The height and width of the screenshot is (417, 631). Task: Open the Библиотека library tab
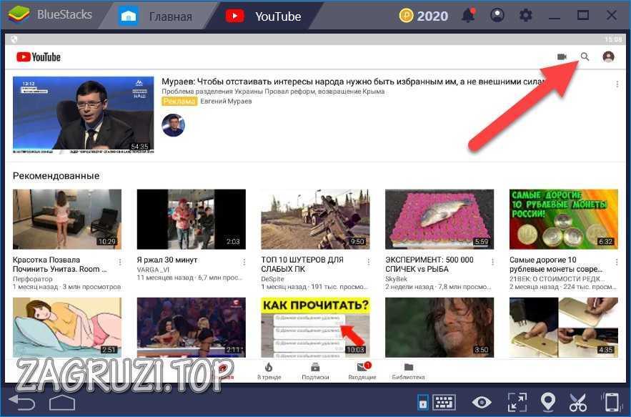click(409, 371)
